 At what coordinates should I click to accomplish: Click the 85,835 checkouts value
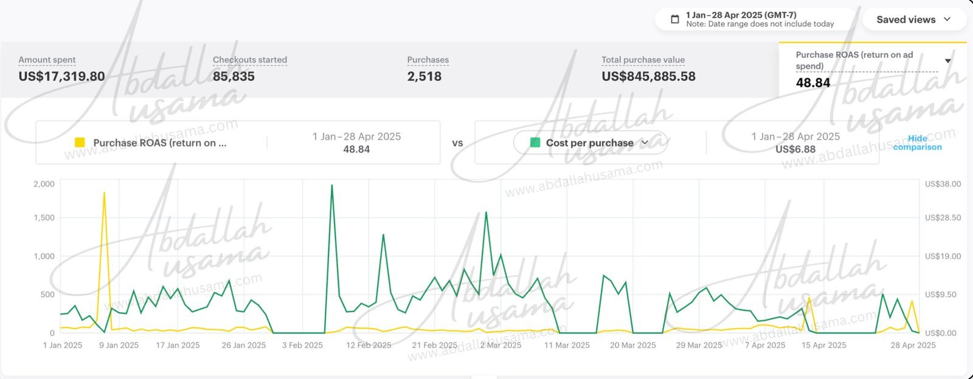[234, 77]
